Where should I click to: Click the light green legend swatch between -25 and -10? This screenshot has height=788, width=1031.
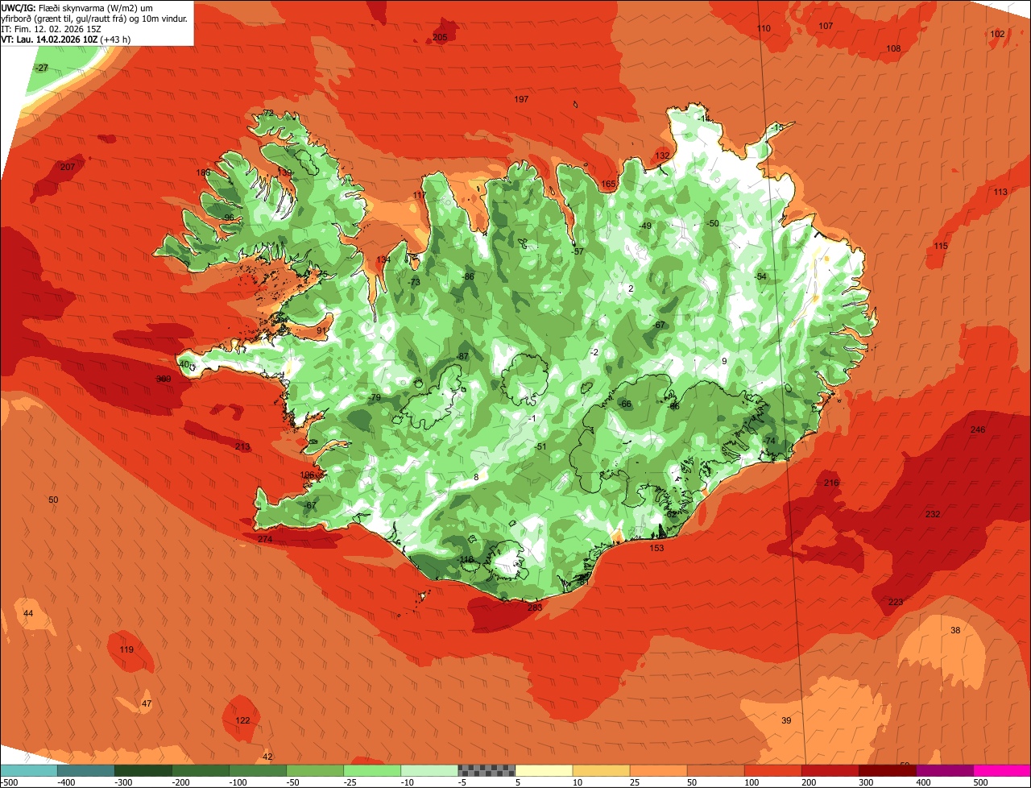[372, 770]
